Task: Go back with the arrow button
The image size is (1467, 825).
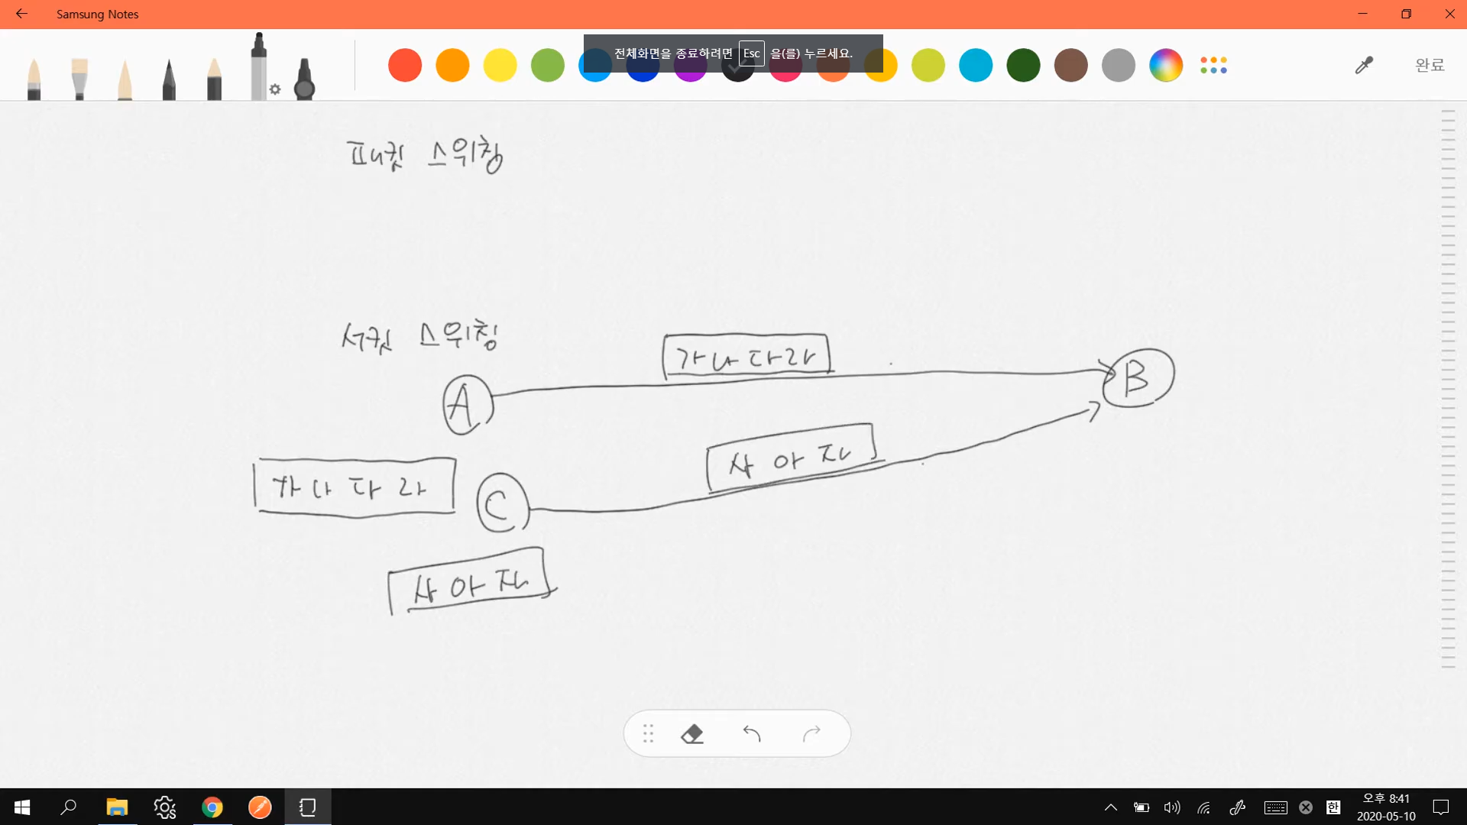Action: coord(21,14)
